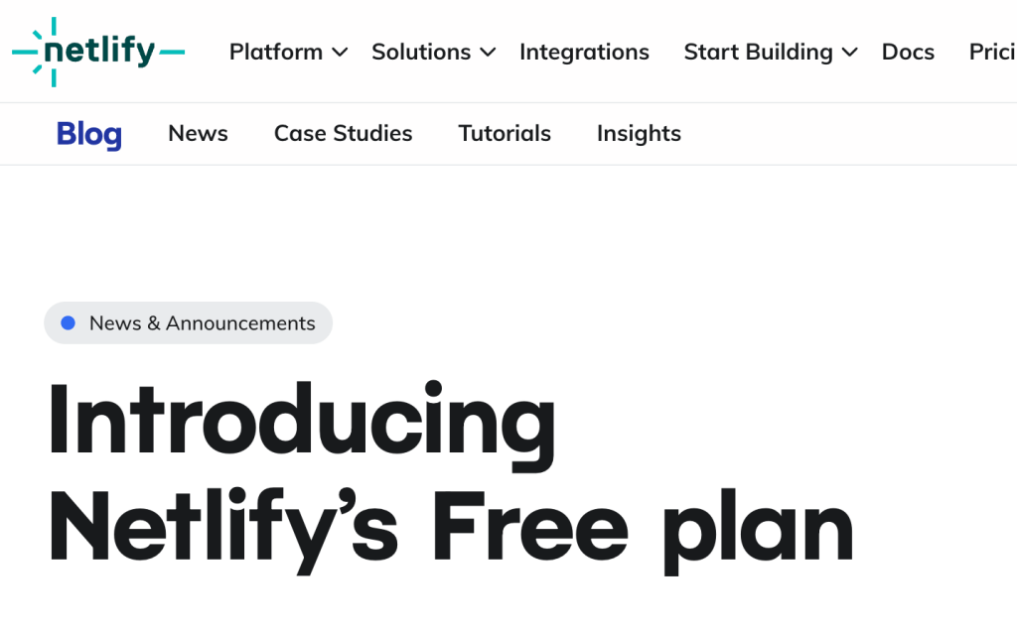
Task: Open the Start Building dropdown
Action: point(758,52)
